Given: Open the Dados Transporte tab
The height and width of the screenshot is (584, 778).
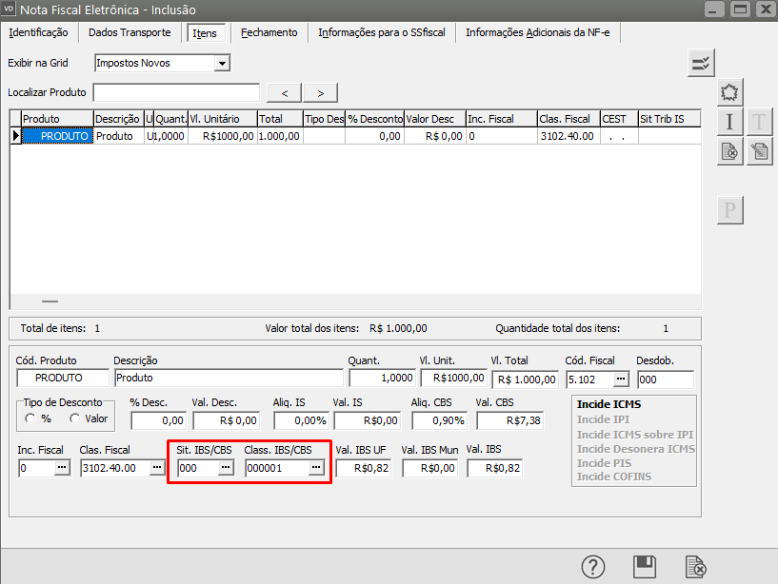Looking at the screenshot, I should (x=130, y=32).
